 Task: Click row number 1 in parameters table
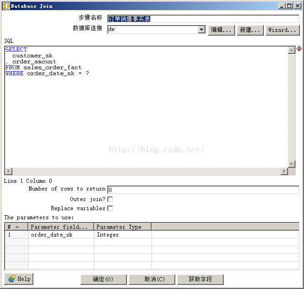pyautogui.click(x=16, y=235)
